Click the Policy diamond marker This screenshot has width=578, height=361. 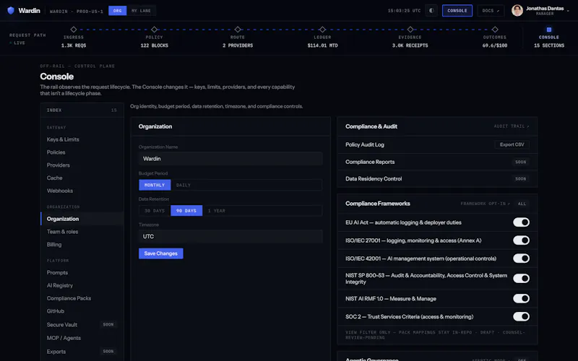(154, 30)
